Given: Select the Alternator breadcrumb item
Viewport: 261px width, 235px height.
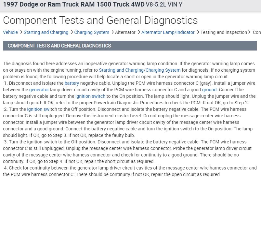Looking at the screenshot, I should coord(125,32).
